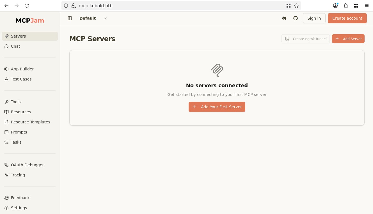Click the four-squares toolbar extension icon
This screenshot has height=214, width=373.
click(356, 6)
